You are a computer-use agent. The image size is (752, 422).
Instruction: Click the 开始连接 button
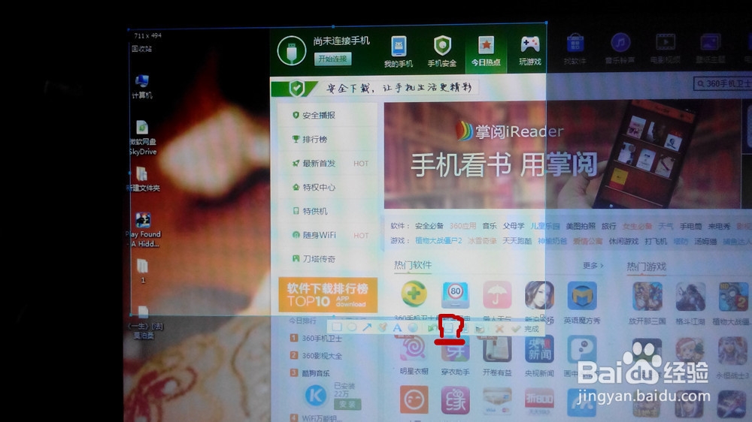pyautogui.click(x=333, y=59)
